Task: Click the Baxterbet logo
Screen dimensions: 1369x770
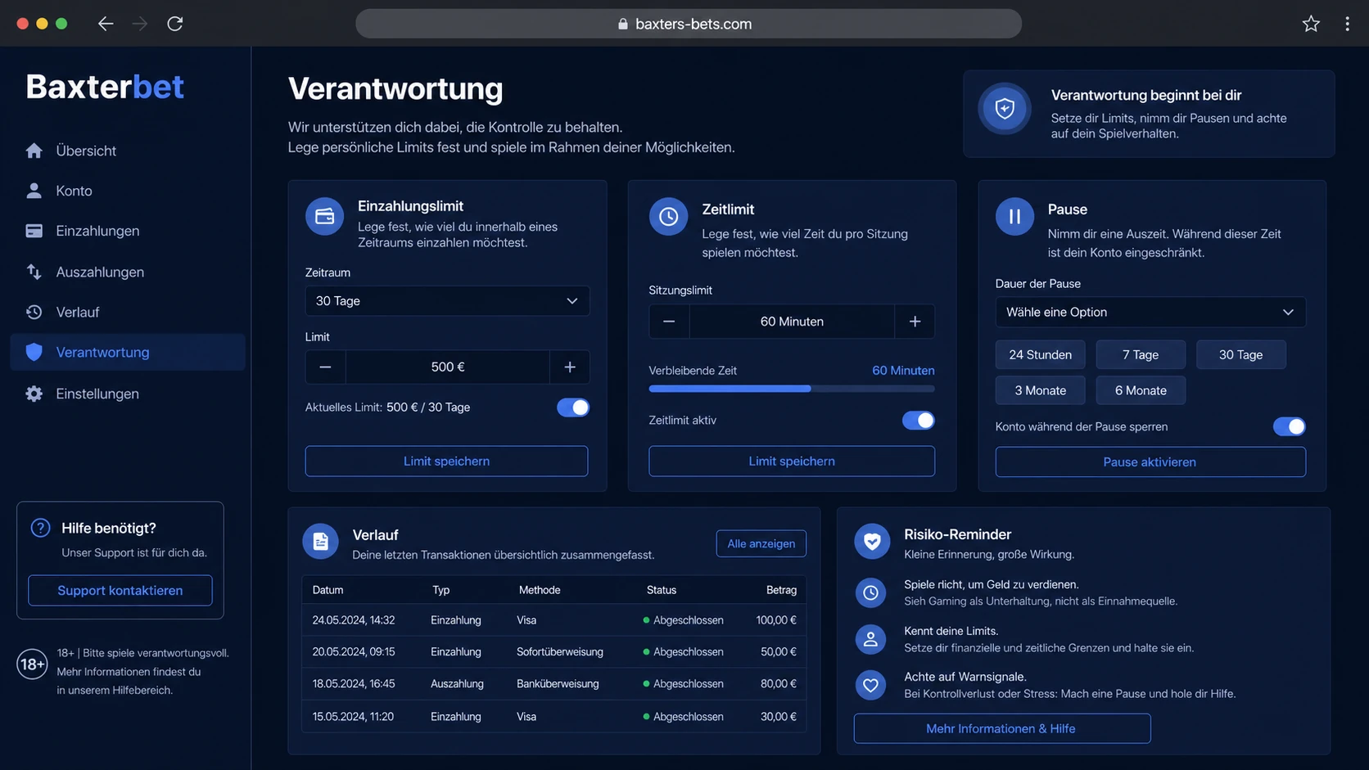Action: [105, 87]
